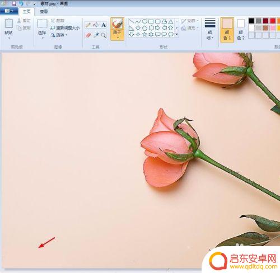This screenshot has width=280, height=273.
Task: Click the Resize button
Action: pos(65,28)
